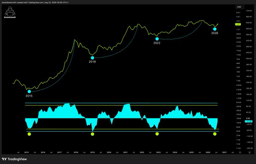Image resolution: width=256 pixels, height=164 pixels.
Task: Click the '2019' annotation text label
Action: pyautogui.click(x=92, y=62)
